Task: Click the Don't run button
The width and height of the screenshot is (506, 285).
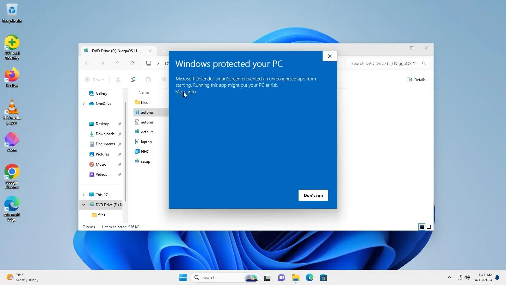Action: [313, 195]
